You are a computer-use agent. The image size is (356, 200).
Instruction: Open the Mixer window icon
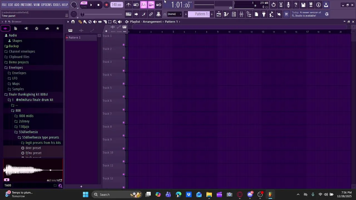coord(241,14)
